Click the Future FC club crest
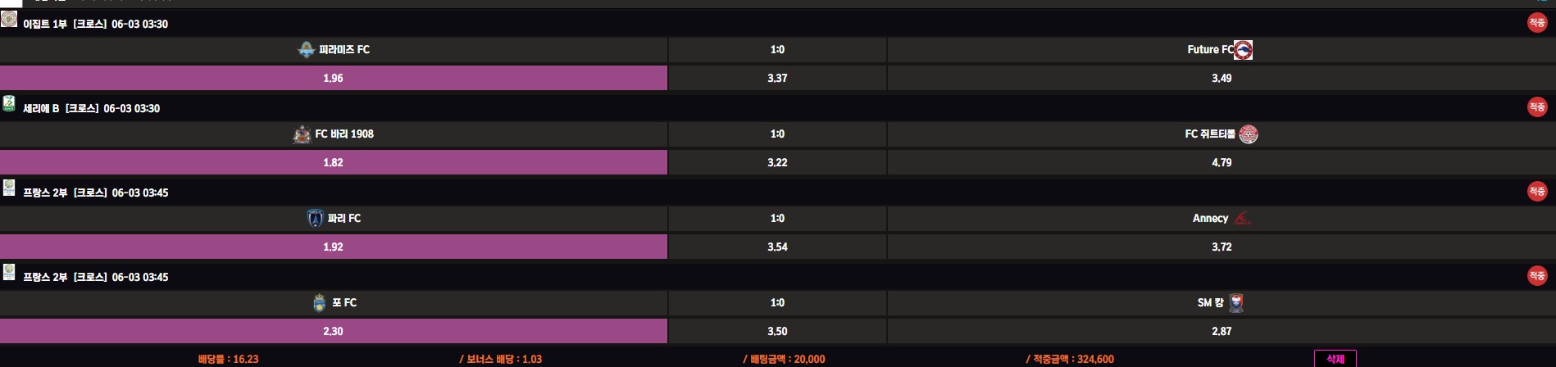 coord(1243,50)
